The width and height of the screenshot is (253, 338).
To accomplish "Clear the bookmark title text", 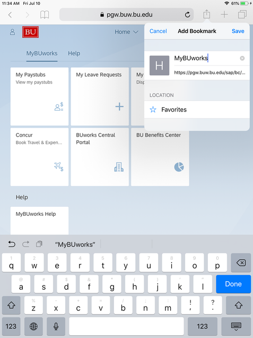I will coord(242,58).
